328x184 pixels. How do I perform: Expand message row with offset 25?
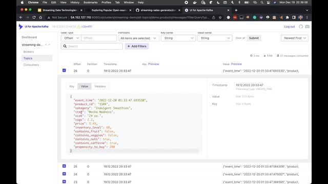tap(64, 166)
